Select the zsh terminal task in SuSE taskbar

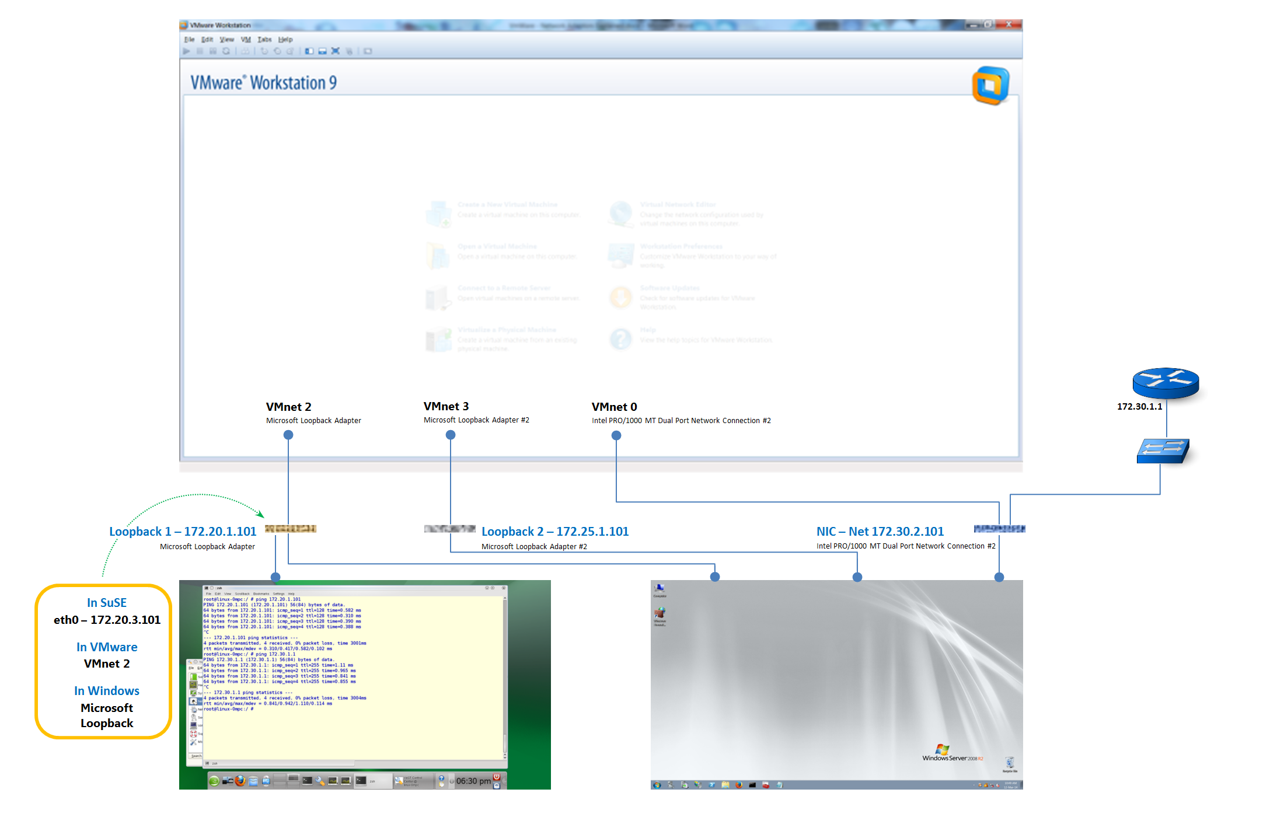click(374, 781)
